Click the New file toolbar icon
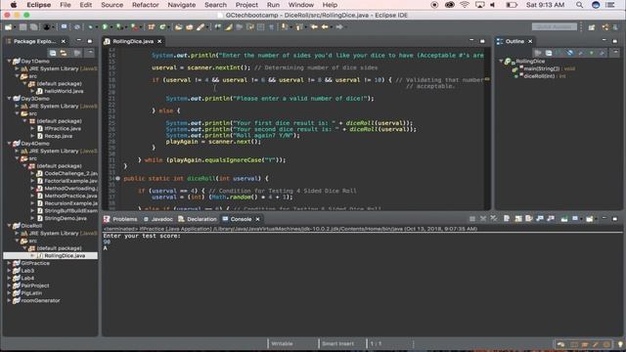The width and height of the screenshot is (626, 352). click(8, 27)
